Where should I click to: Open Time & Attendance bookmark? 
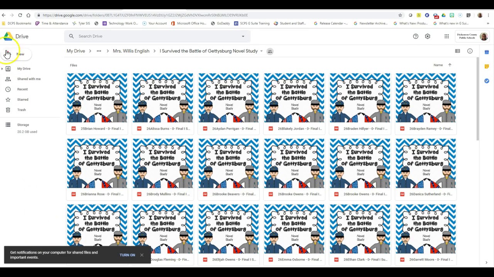tap(52, 23)
